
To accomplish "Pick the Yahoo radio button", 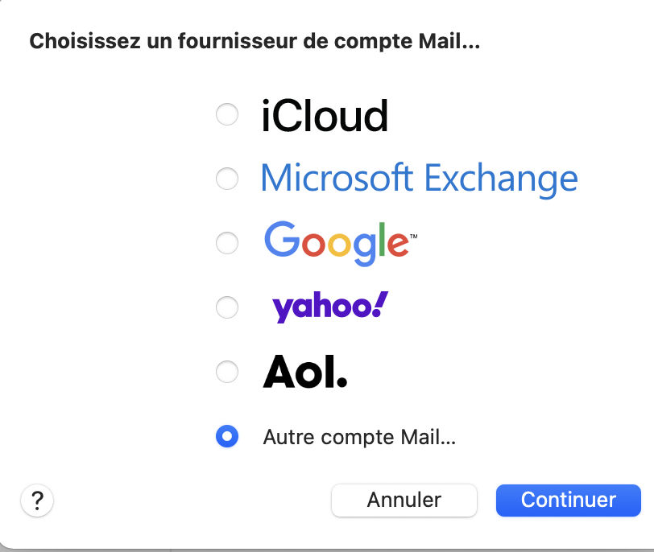I will [227, 307].
